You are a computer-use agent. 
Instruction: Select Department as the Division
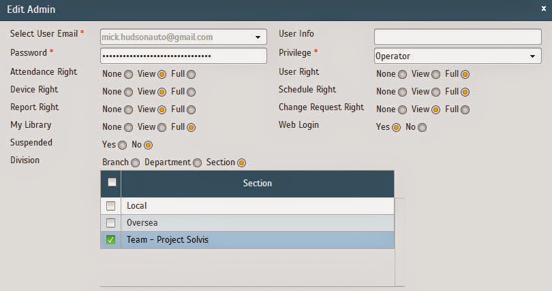(x=197, y=163)
